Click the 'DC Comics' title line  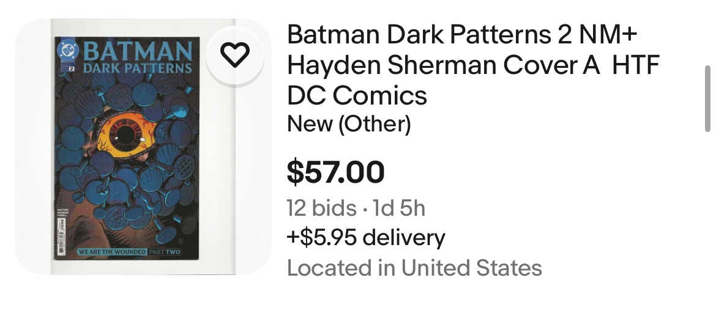(x=357, y=96)
